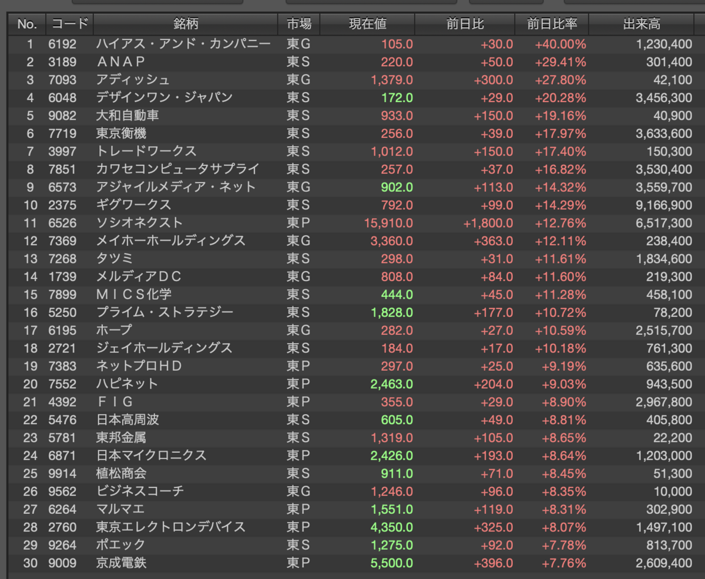This screenshot has width=705, height=579.
Task: Click current price 5,500.0
Action: (x=392, y=563)
